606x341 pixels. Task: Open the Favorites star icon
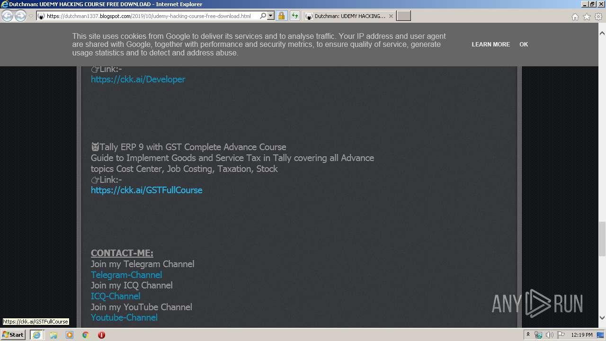pos(587,17)
